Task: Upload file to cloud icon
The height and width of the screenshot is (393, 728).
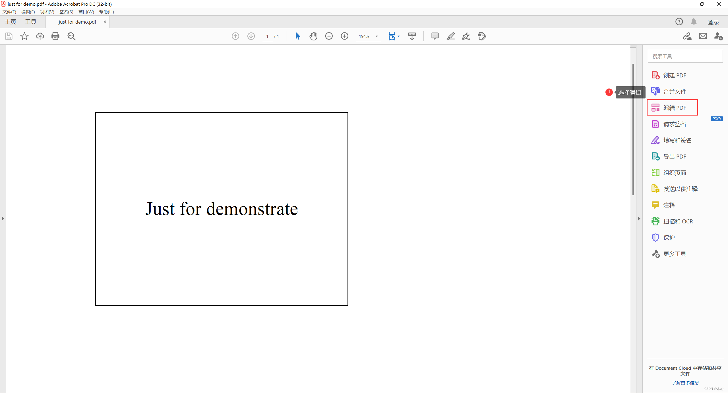Action: pyautogui.click(x=40, y=36)
